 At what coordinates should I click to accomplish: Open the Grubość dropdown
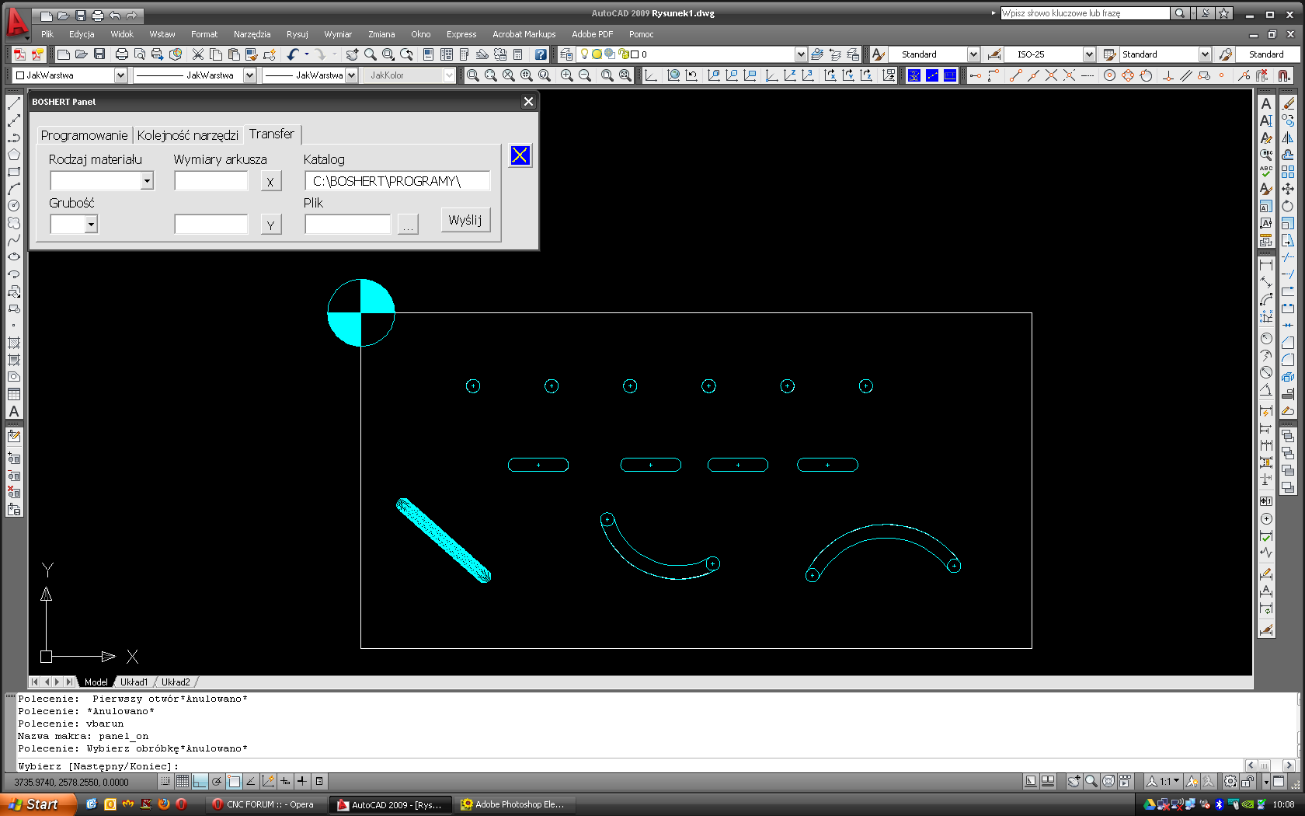point(91,225)
